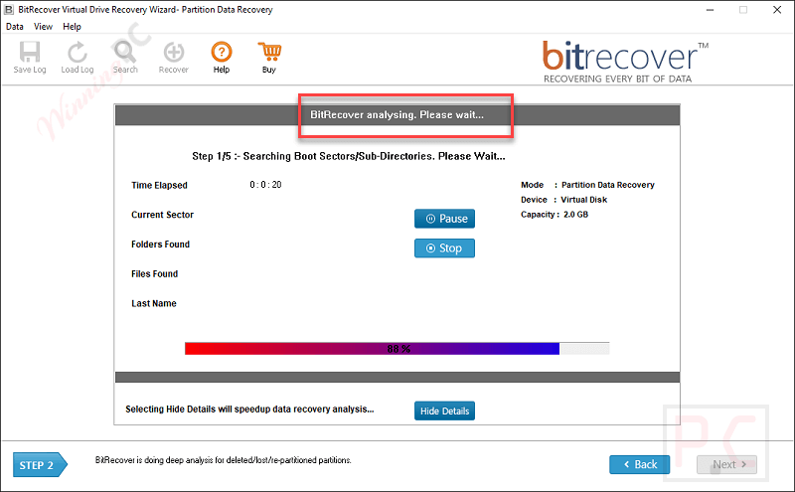Screen dimensions: 795x492
Task: Go Back to the previous step
Action: (639, 464)
